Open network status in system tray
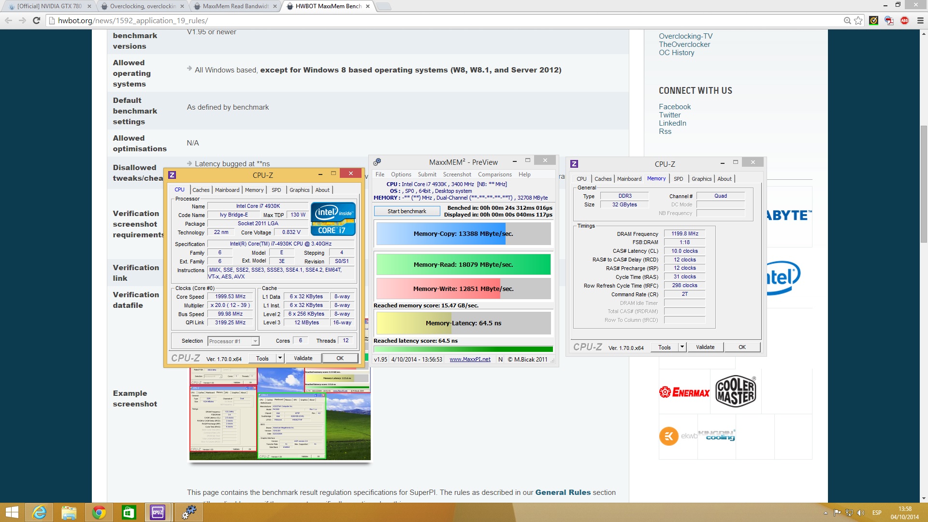Image resolution: width=928 pixels, height=522 pixels. [849, 513]
